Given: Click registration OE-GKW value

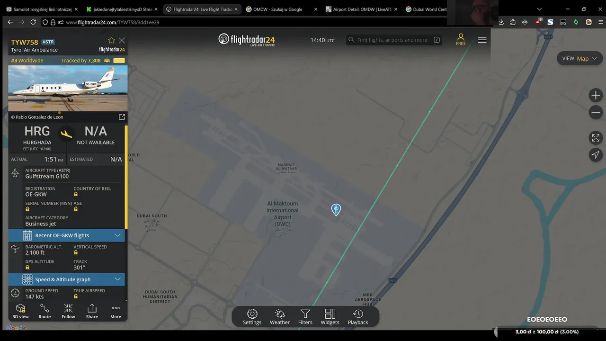Looking at the screenshot, I should point(36,195).
